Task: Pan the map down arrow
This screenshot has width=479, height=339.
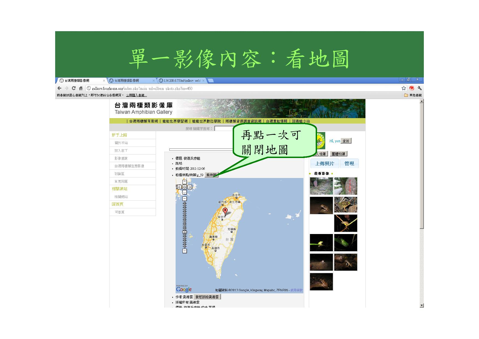Action: tap(185, 192)
